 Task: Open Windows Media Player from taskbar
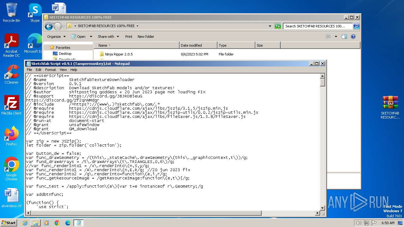click(46, 223)
